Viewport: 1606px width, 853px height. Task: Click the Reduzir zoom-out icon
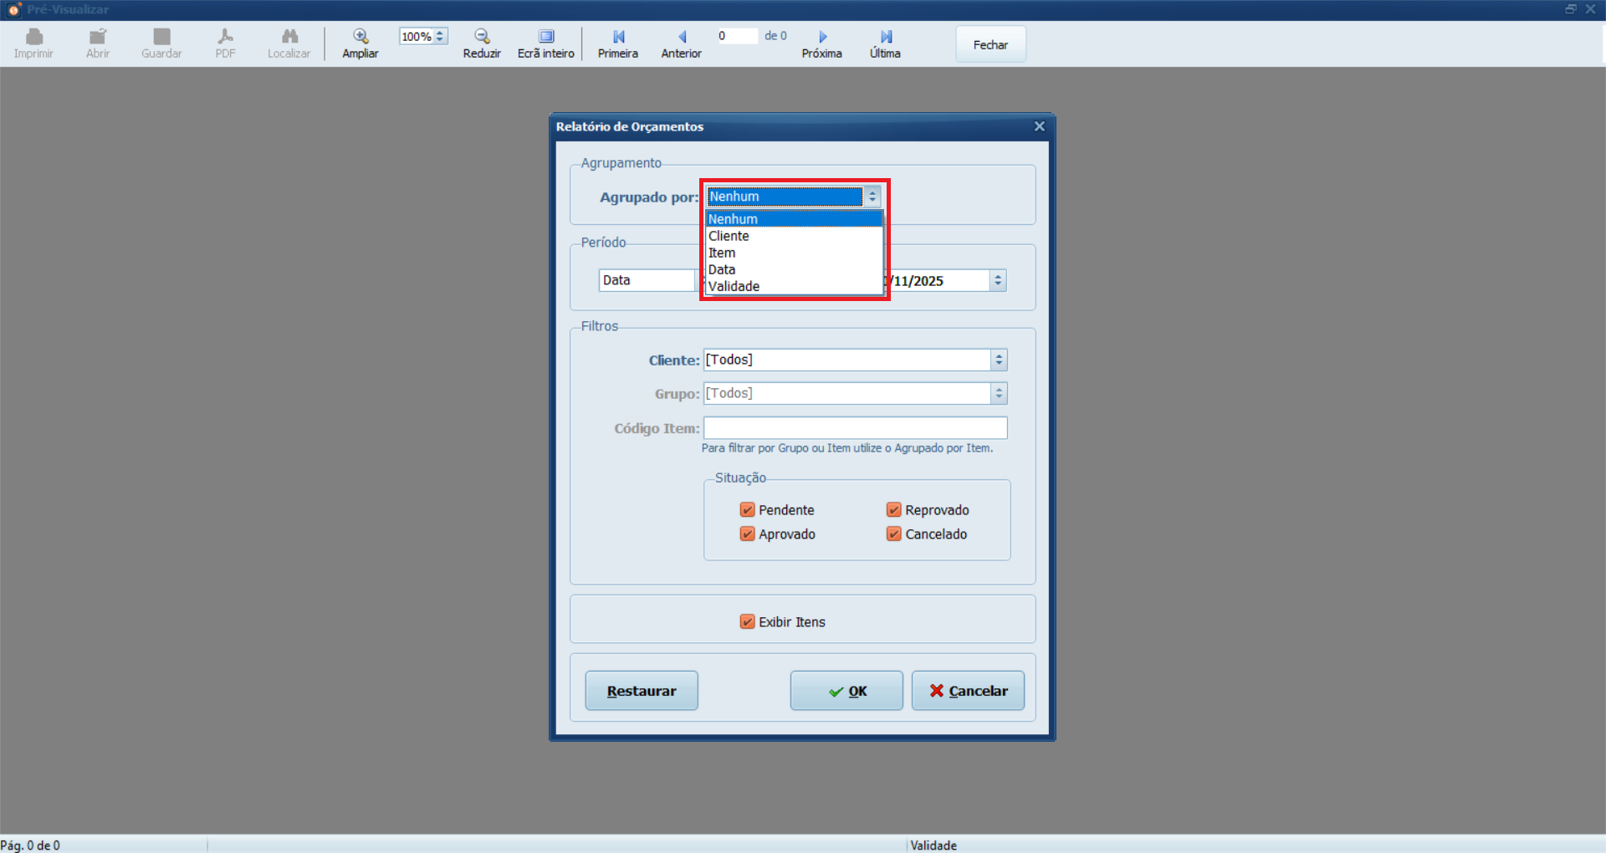(x=482, y=37)
